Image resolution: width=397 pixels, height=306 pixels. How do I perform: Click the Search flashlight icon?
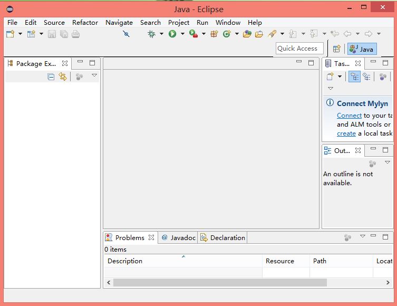(x=272, y=34)
